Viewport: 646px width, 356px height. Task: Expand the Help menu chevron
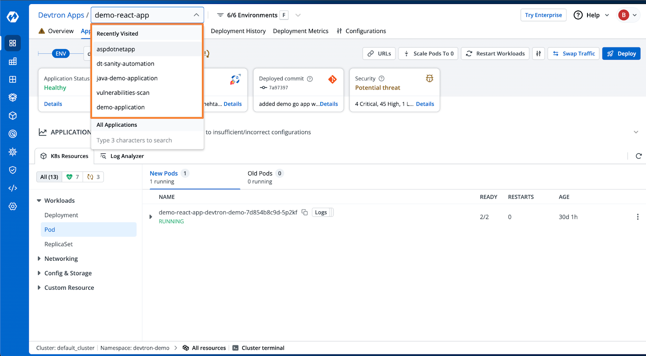click(607, 15)
